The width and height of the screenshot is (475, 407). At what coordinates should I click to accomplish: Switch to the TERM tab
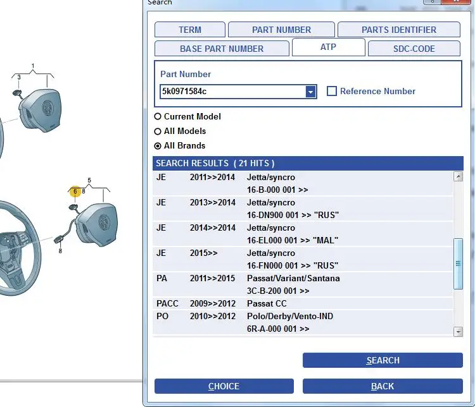point(189,30)
